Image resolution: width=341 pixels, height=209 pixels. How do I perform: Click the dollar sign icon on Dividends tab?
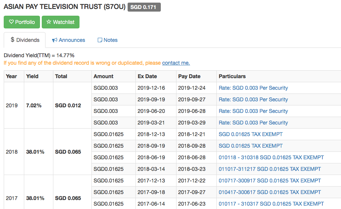(x=12, y=40)
